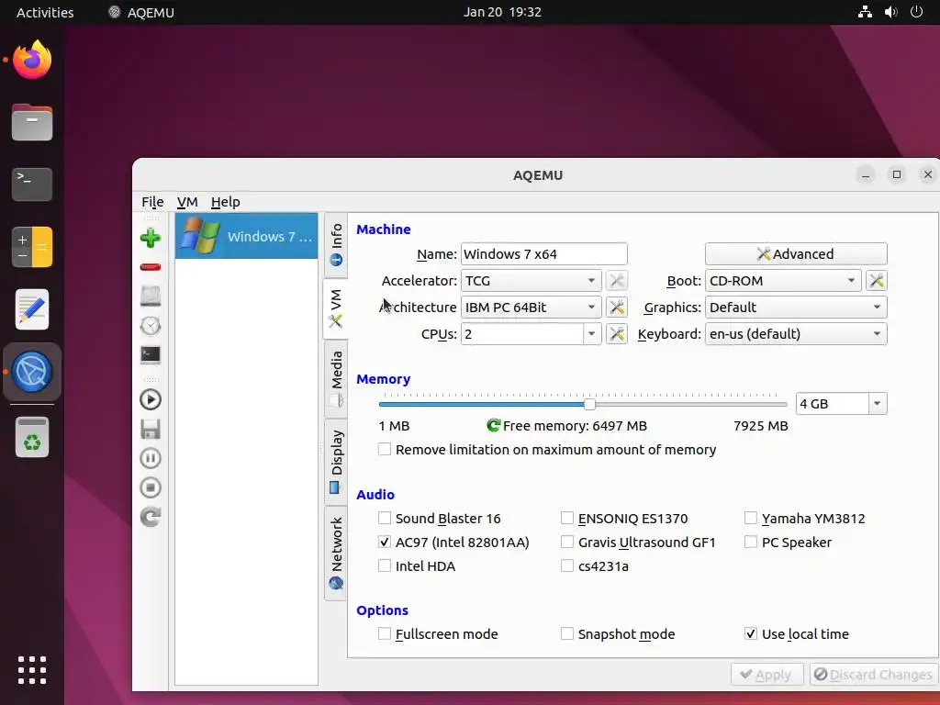
Task: Enable Fullscreen mode option
Action: (x=385, y=633)
